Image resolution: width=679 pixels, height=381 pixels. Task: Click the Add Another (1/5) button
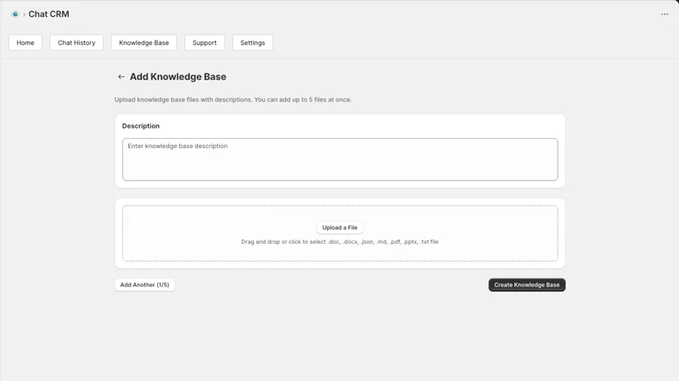[144, 285]
